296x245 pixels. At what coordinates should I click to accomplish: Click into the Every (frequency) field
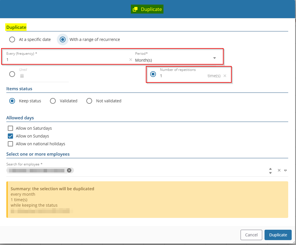[66, 60]
